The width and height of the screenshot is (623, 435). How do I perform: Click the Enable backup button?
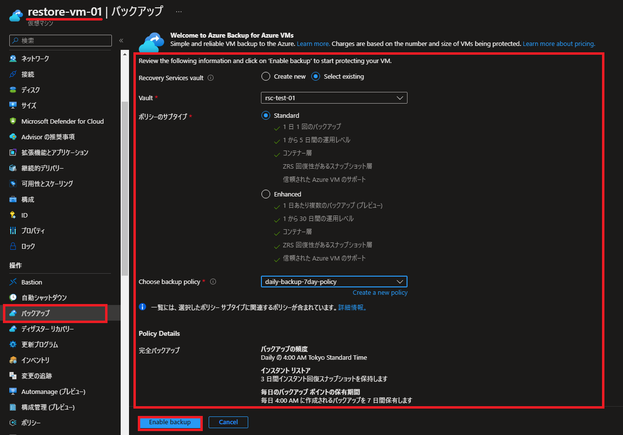pyautogui.click(x=170, y=422)
